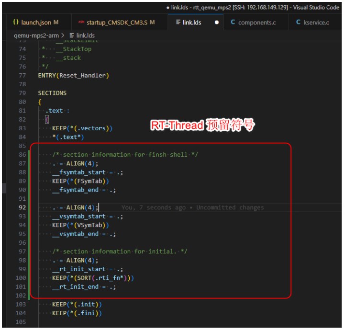
Task: Click the highlighted brace on line 82
Action: pyautogui.click(x=47, y=120)
